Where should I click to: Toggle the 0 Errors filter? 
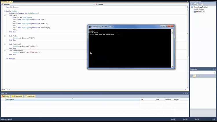click(6, 96)
